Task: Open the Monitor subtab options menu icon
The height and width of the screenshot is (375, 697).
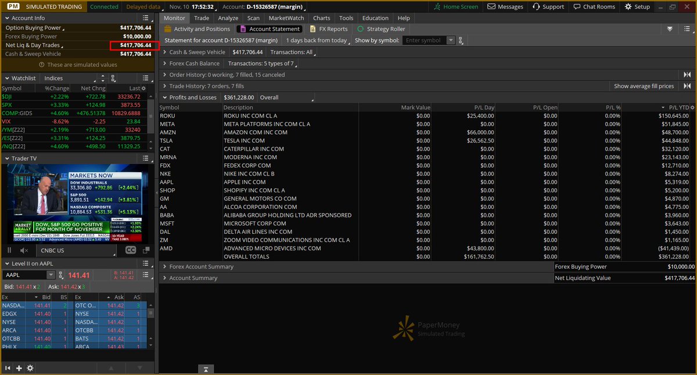Action: (x=687, y=29)
